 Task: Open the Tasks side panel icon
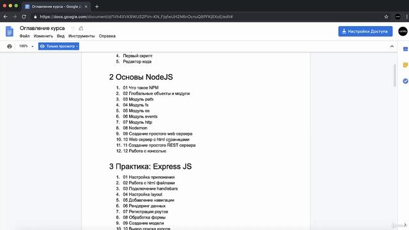click(x=405, y=81)
